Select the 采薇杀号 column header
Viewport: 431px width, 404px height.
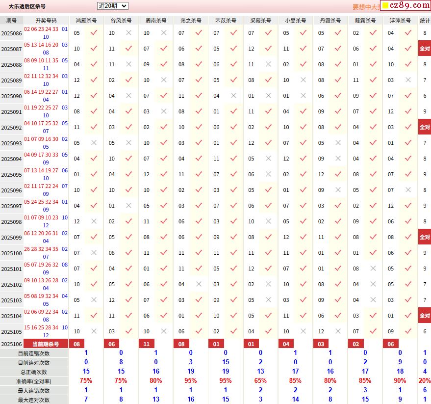(x=260, y=20)
